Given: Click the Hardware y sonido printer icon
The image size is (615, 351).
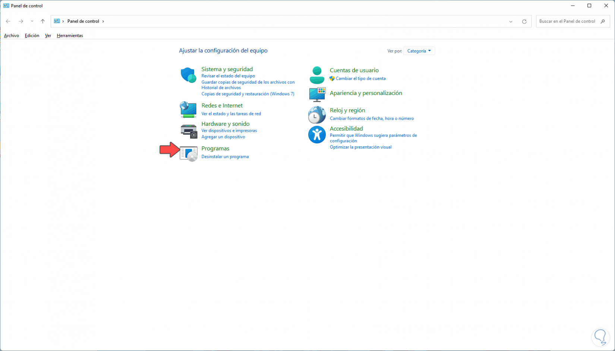Looking at the screenshot, I should [189, 131].
